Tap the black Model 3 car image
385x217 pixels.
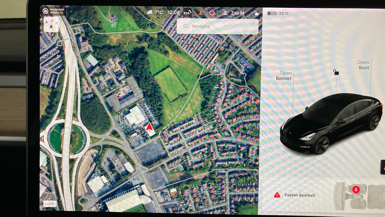tap(331, 123)
